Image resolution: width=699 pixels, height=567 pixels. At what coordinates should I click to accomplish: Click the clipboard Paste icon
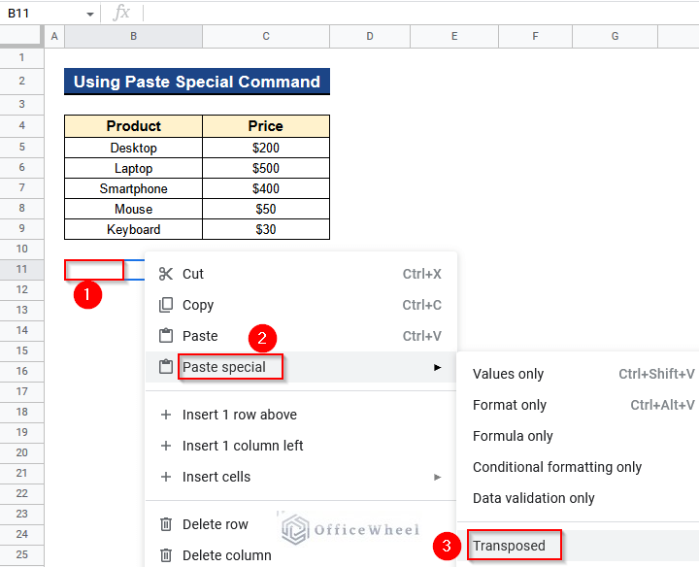click(x=166, y=336)
